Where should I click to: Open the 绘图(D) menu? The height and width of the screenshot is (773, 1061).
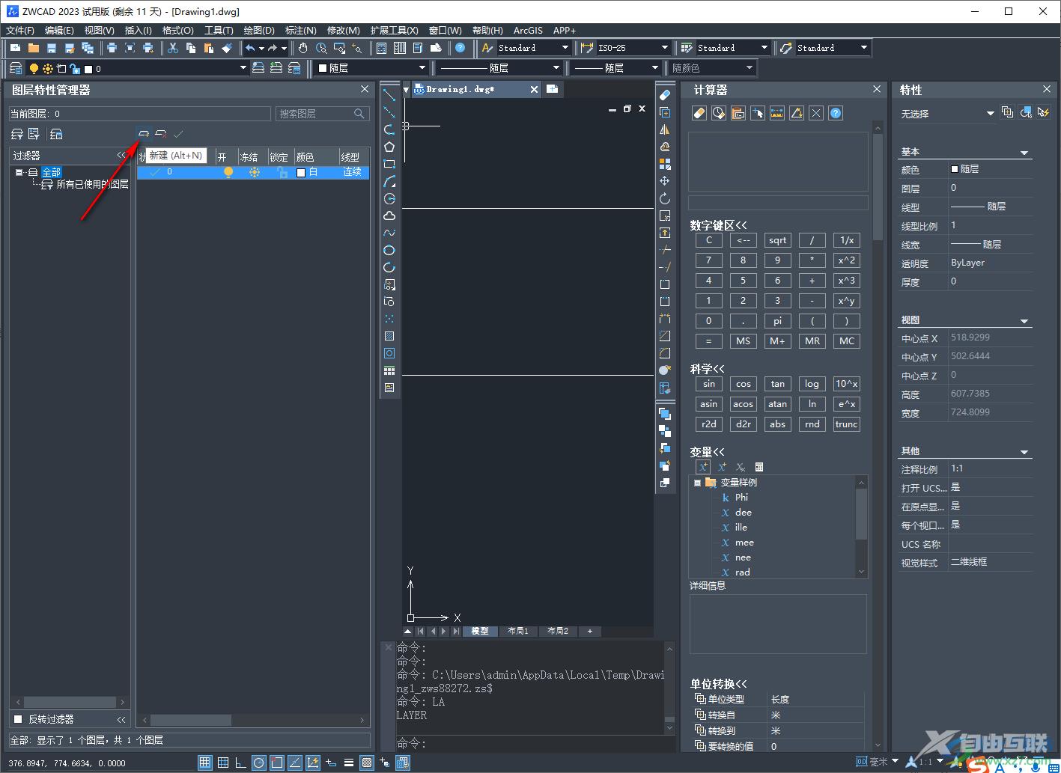tap(259, 31)
